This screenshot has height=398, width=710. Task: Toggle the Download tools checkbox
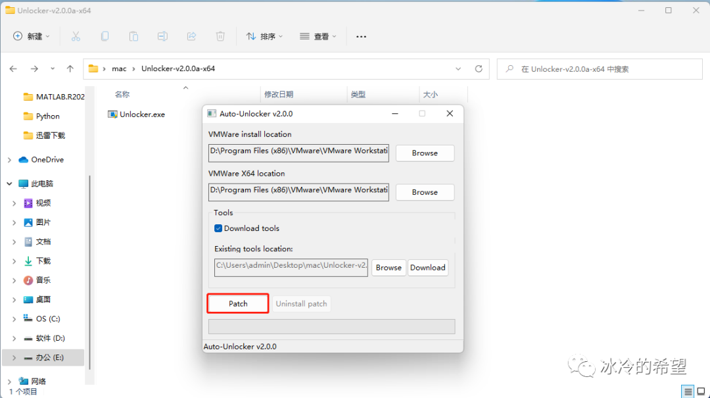[x=218, y=228]
